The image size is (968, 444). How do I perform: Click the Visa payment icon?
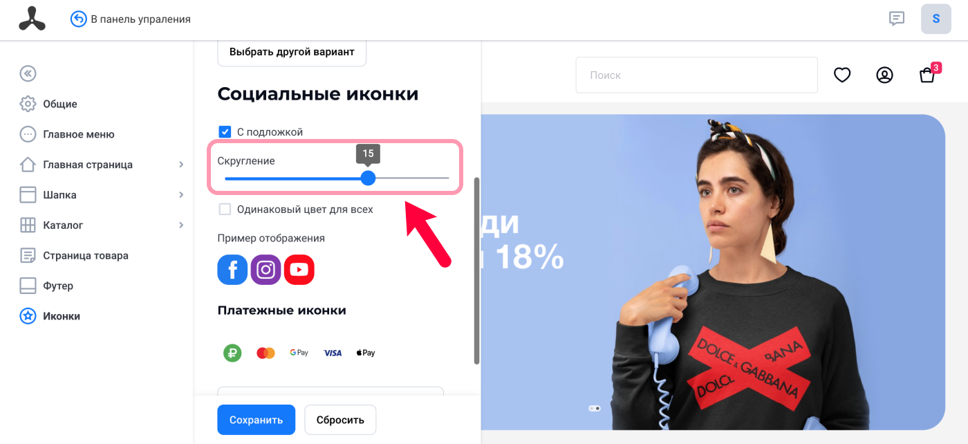point(333,353)
